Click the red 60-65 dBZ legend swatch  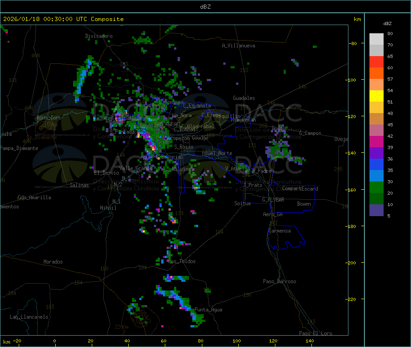pyautogui.click(x=376, y=62)
